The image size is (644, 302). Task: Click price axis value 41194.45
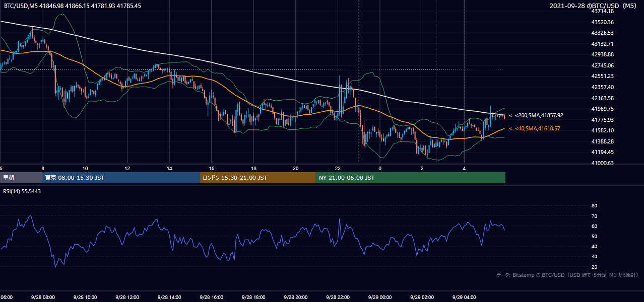[602, 152]
